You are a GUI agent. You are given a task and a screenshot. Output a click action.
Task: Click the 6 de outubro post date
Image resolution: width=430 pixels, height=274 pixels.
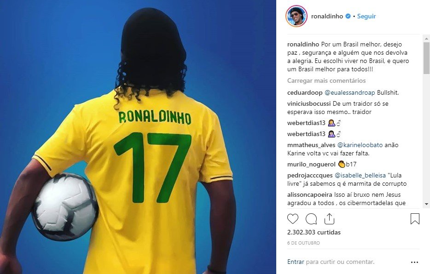(x=303, y=243)
